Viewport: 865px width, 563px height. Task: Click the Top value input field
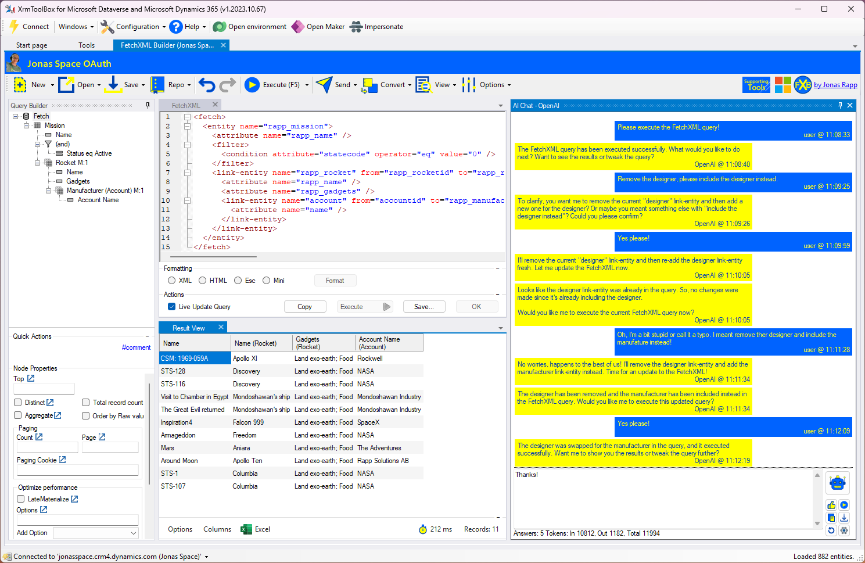coord(44,389)
